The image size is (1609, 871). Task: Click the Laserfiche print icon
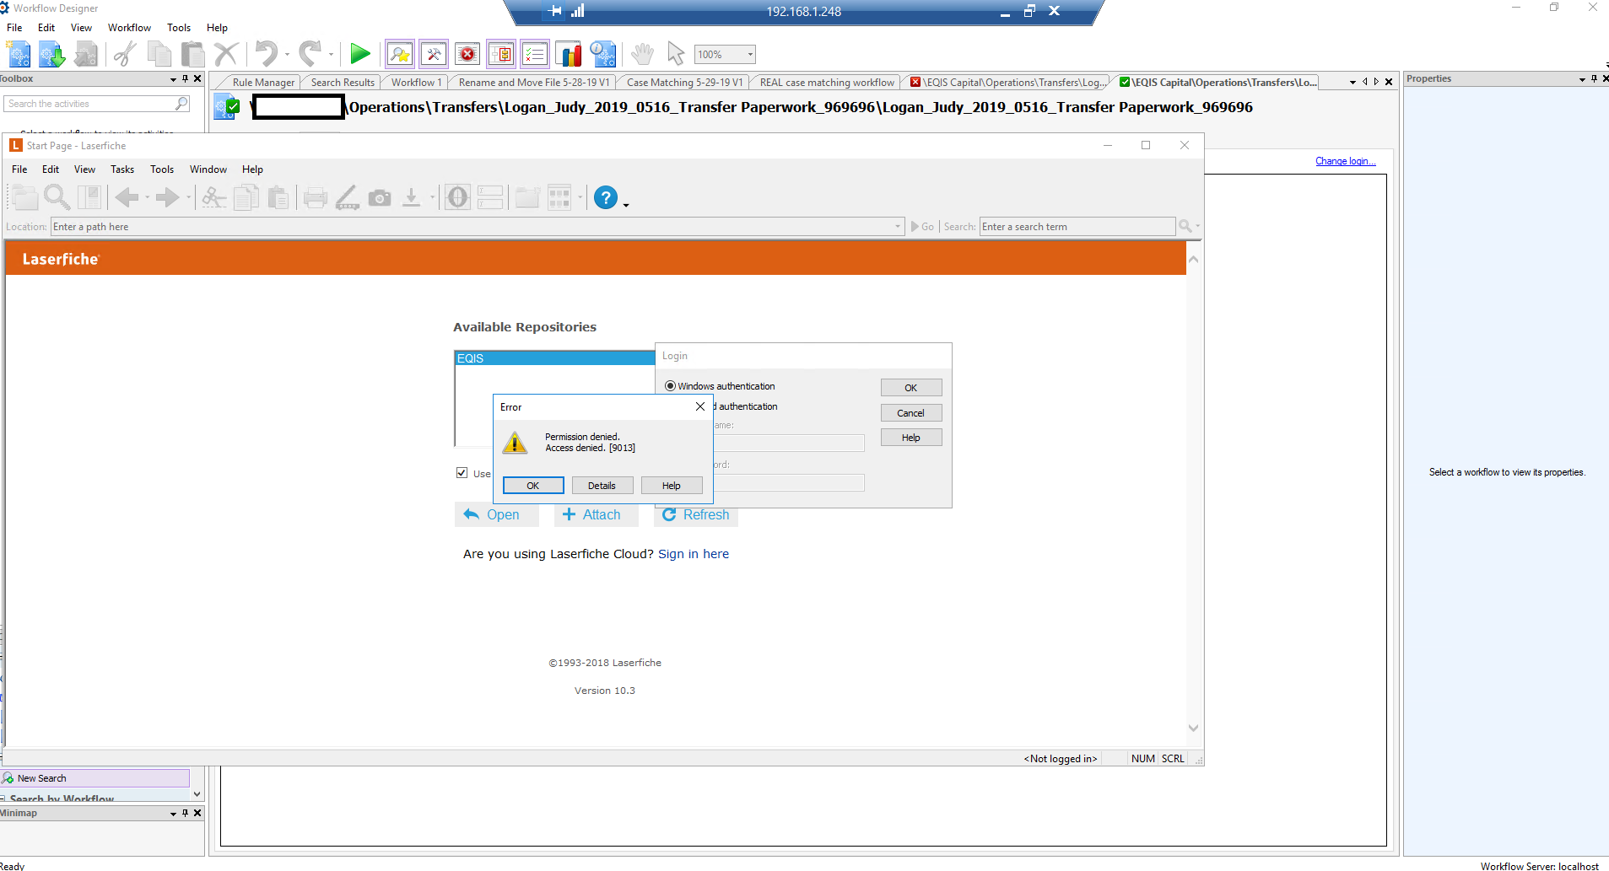point(316,198)
